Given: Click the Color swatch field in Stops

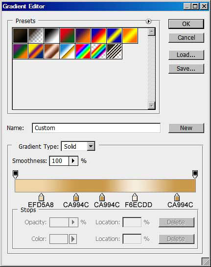Looking at the screenshot, I should tap(59, 239).
